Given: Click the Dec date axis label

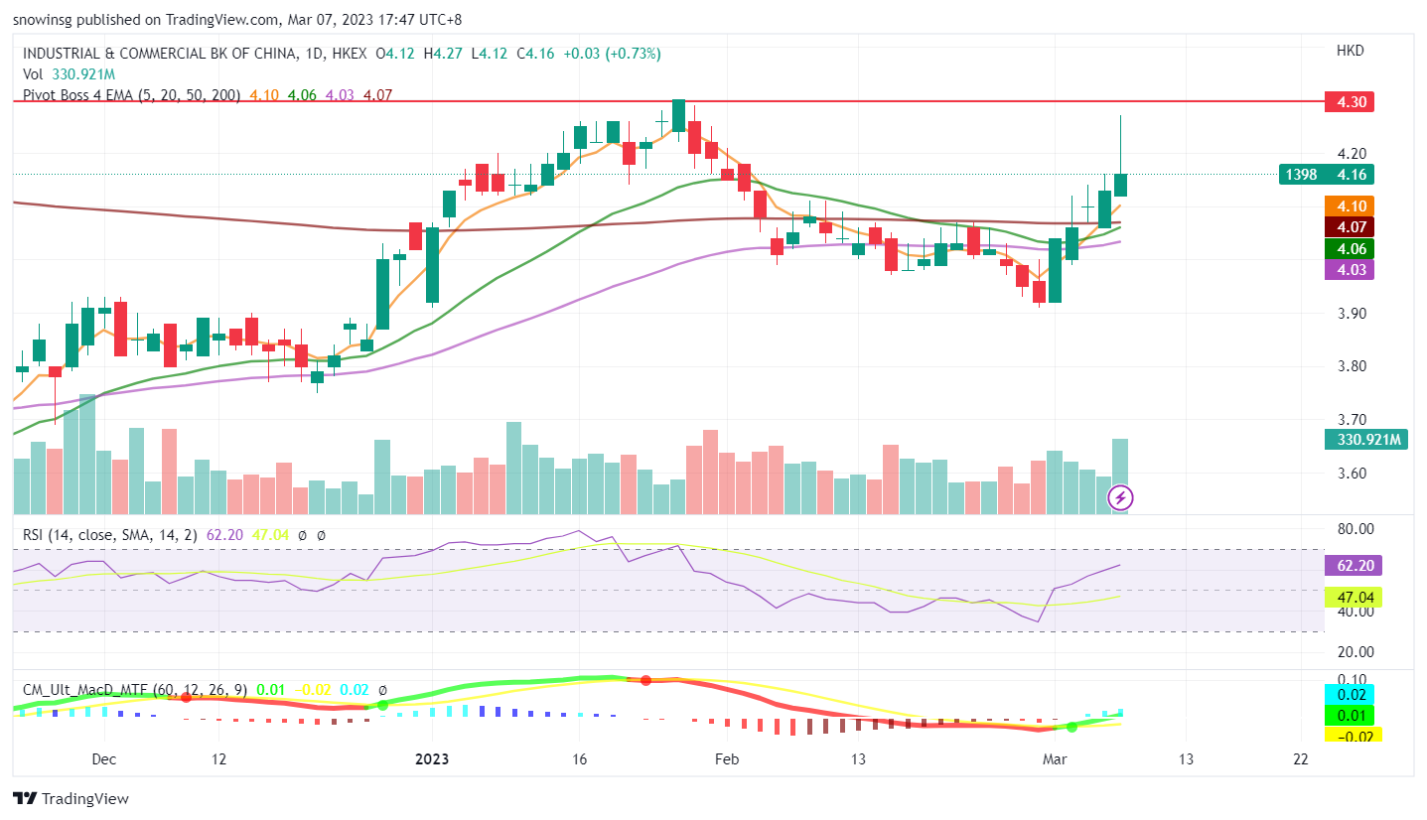Looking at the screenshot, I should (x=103, y=759).
